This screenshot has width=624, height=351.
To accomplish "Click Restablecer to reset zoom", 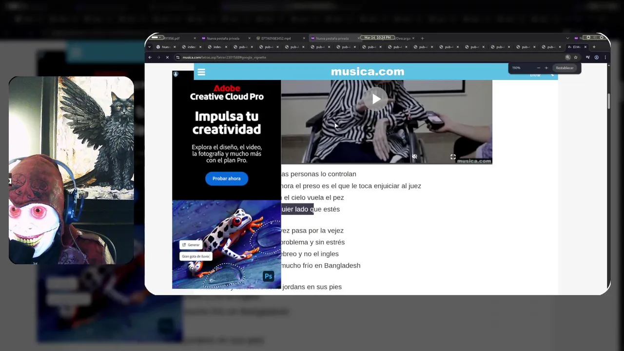I will coord(565,68).
